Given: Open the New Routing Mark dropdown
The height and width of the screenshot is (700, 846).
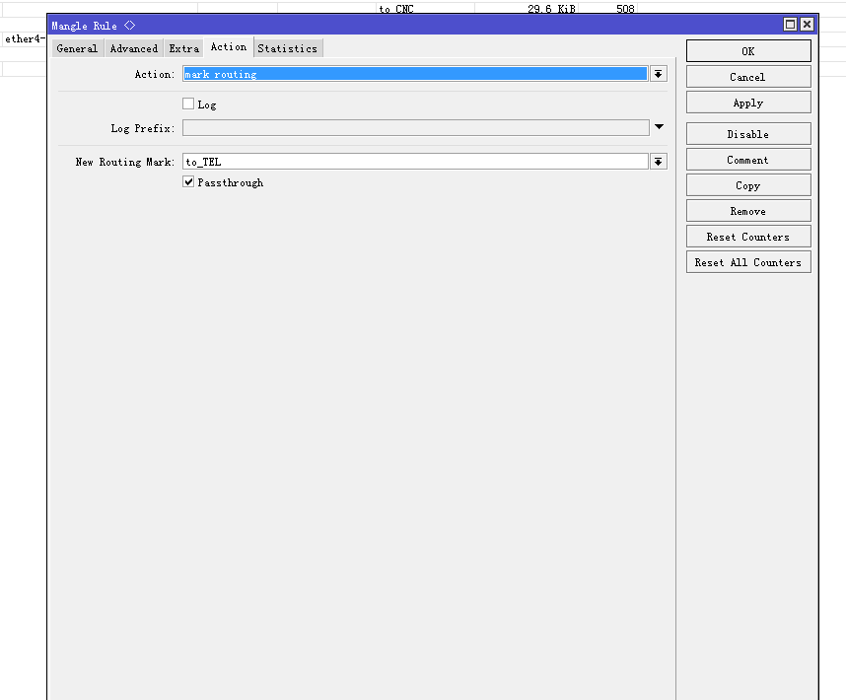Looking at the screenshot, I should pos(659,162).
